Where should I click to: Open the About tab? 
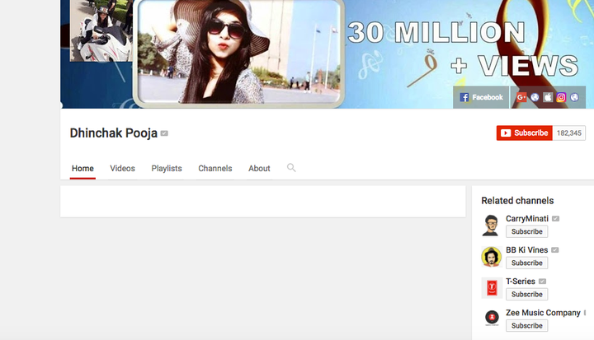click(x=259, y=168)
